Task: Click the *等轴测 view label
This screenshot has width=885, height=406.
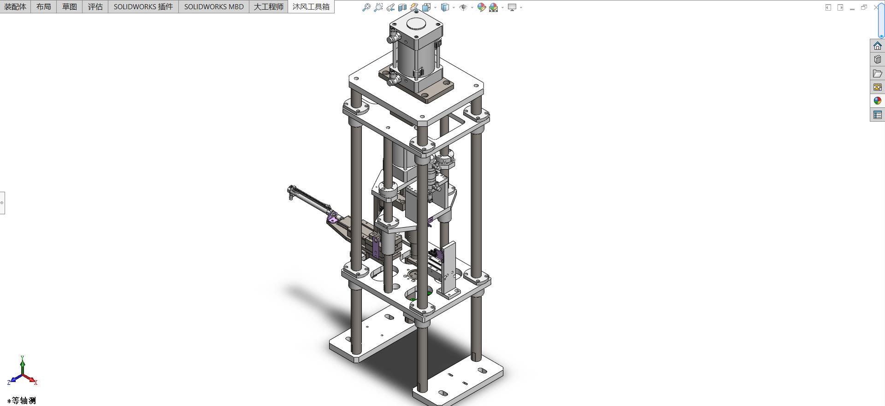Action: coord(22,400)
